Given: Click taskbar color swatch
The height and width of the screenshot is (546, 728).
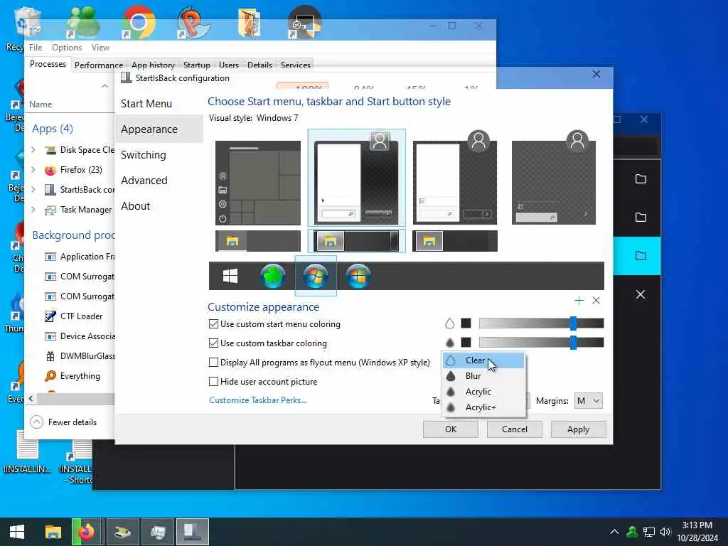Looking at the screenshot, I should (466, 343).
